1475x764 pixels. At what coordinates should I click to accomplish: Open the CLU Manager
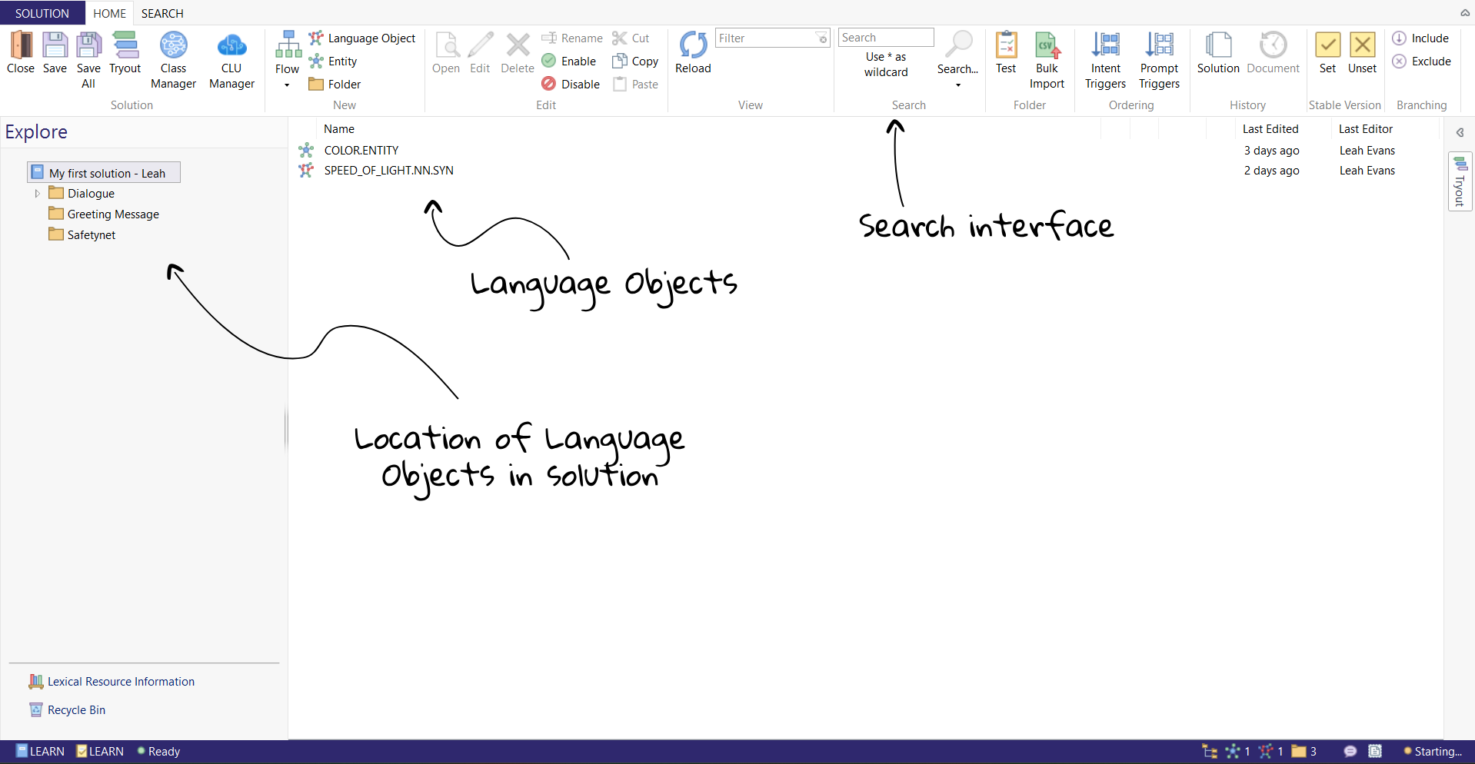pos(231,60)
